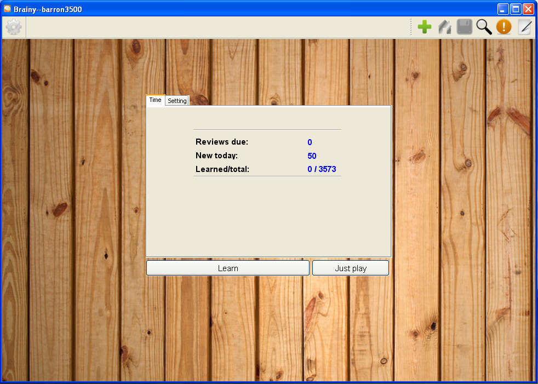This screenshot has width=538, height=384.
Task: Click the floppy disk save icon
Action: point(464,27)
